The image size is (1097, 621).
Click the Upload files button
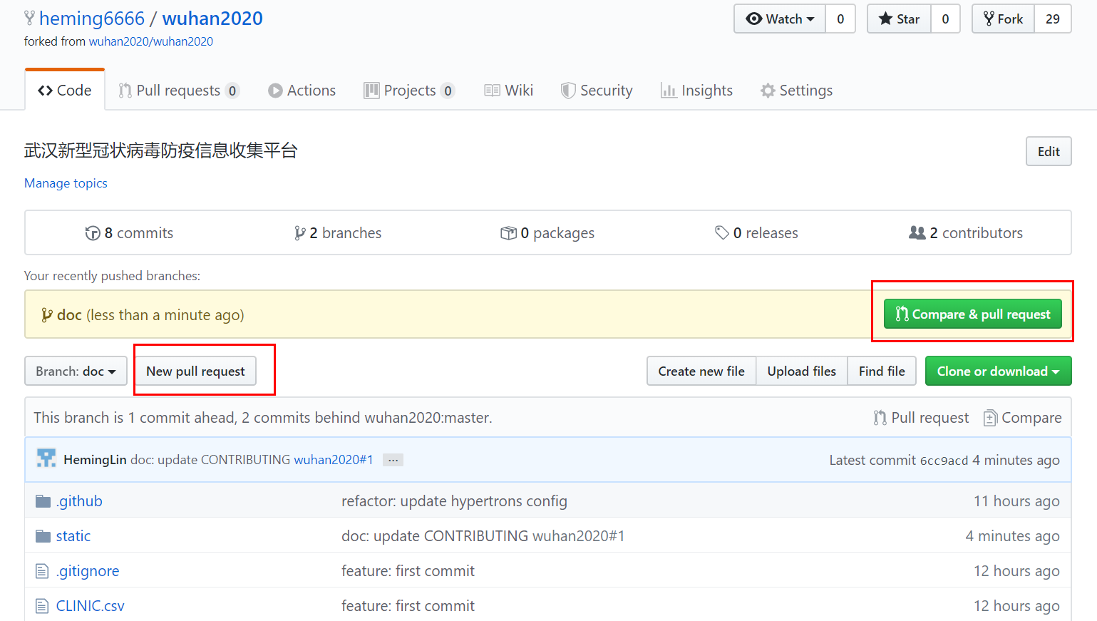coord(802,371)
